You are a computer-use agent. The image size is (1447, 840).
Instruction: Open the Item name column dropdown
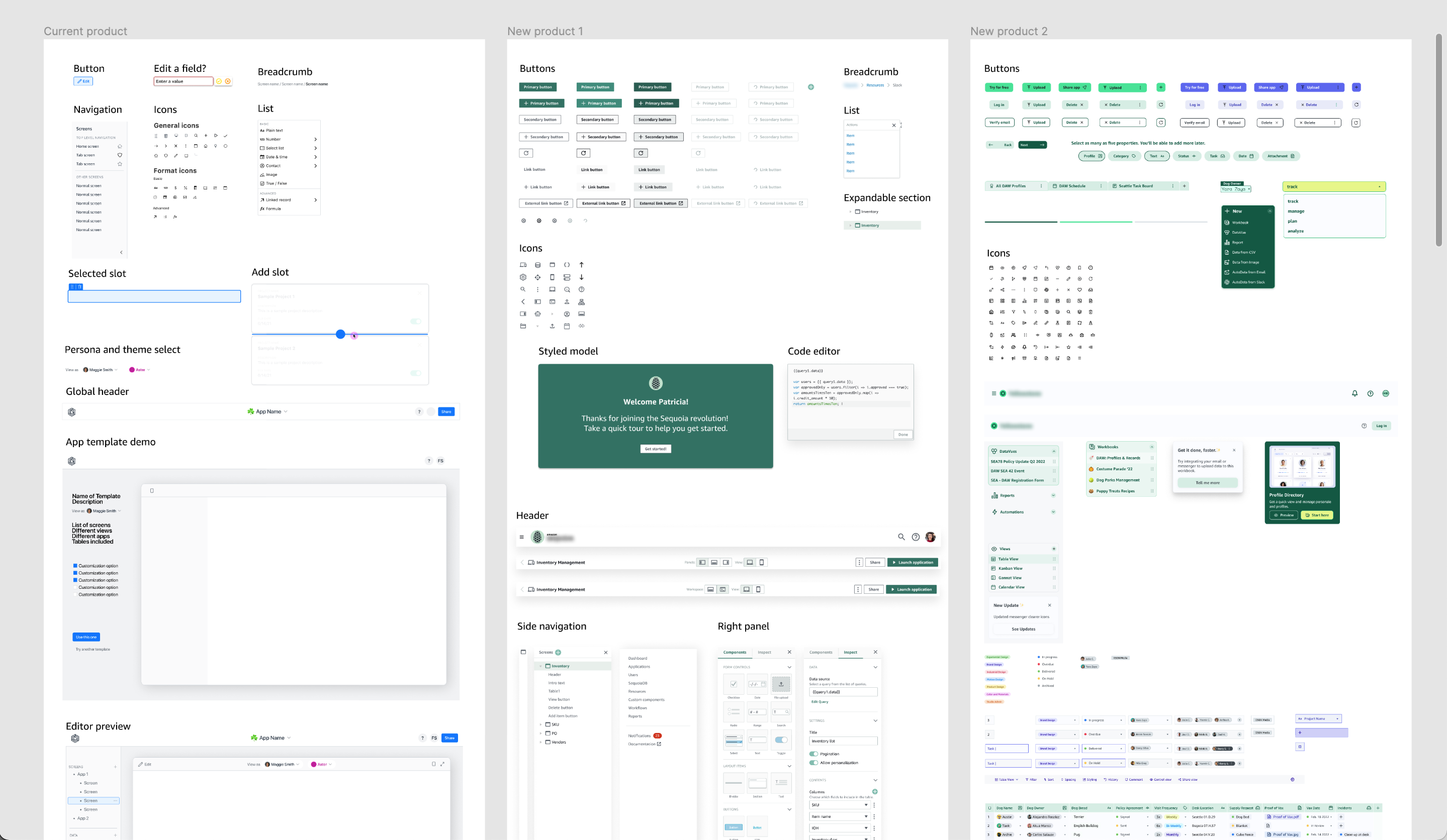839,816
